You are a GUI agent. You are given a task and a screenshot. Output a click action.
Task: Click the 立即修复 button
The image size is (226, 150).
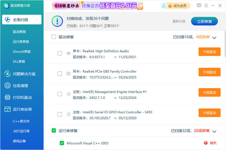click(x=204, y=21)
